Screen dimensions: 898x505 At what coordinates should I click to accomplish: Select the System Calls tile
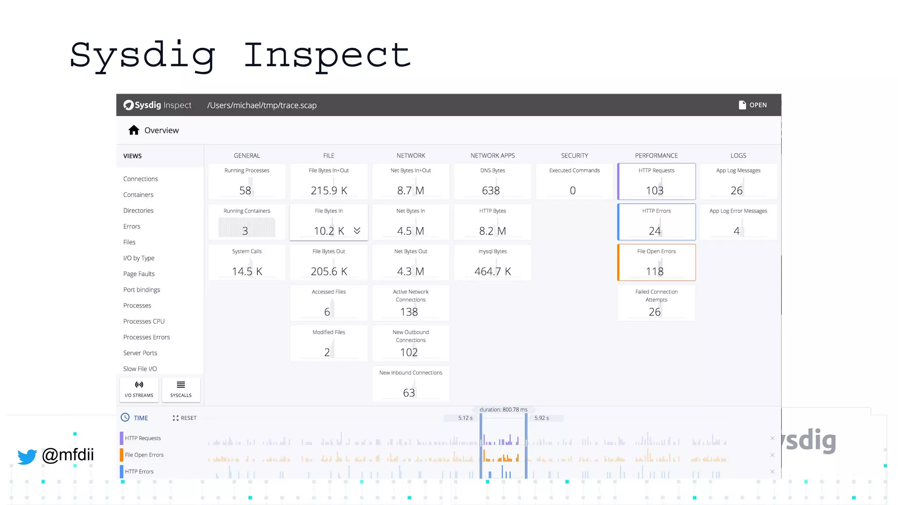point(247,262)
